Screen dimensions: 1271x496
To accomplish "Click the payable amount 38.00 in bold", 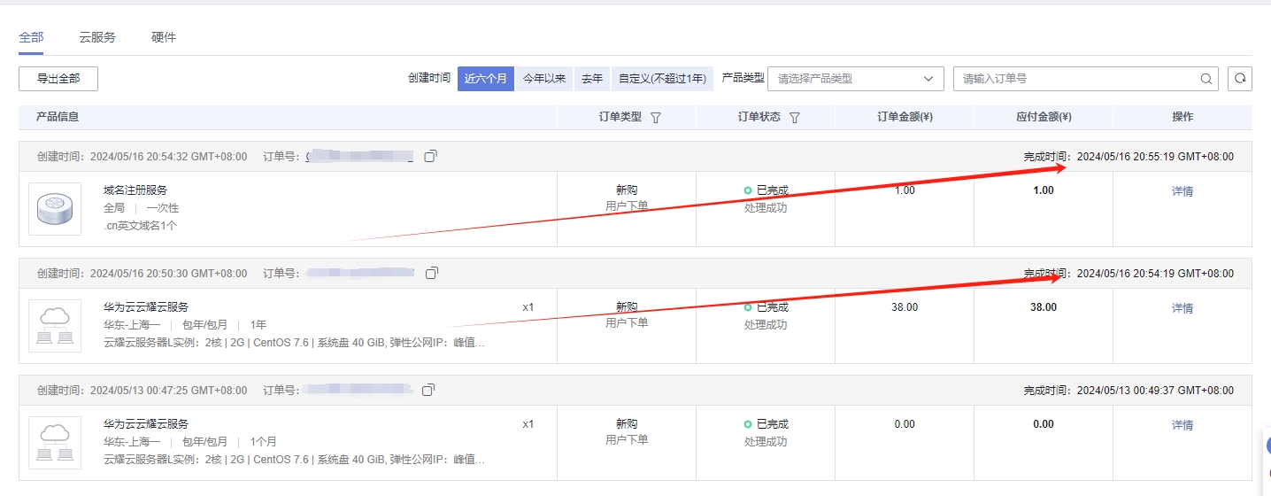I will tap(1044, 307).
